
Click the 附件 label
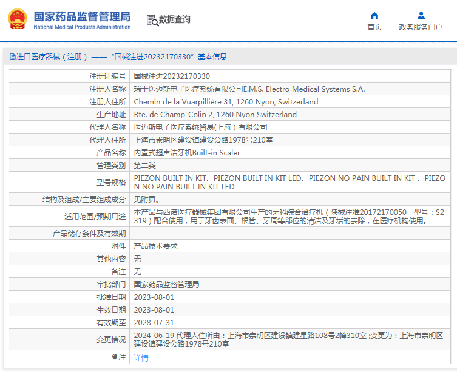[x=118, y=246]
